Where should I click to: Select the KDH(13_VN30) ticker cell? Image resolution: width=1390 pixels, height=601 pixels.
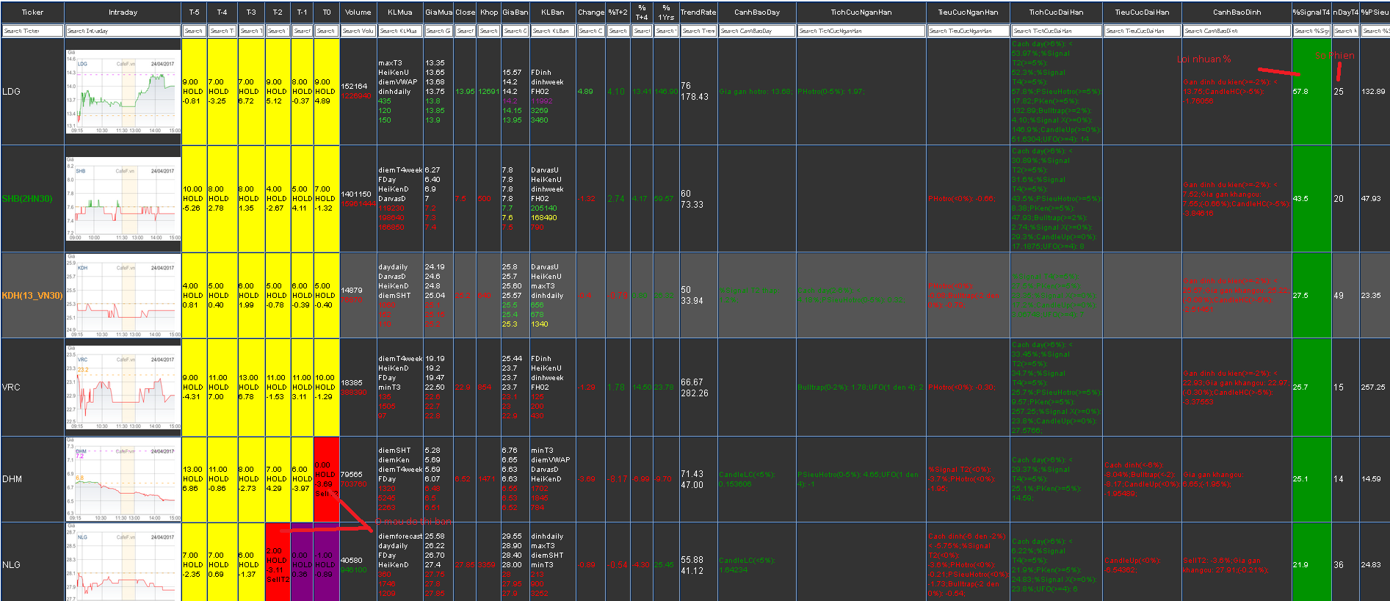tap(32, 296)
